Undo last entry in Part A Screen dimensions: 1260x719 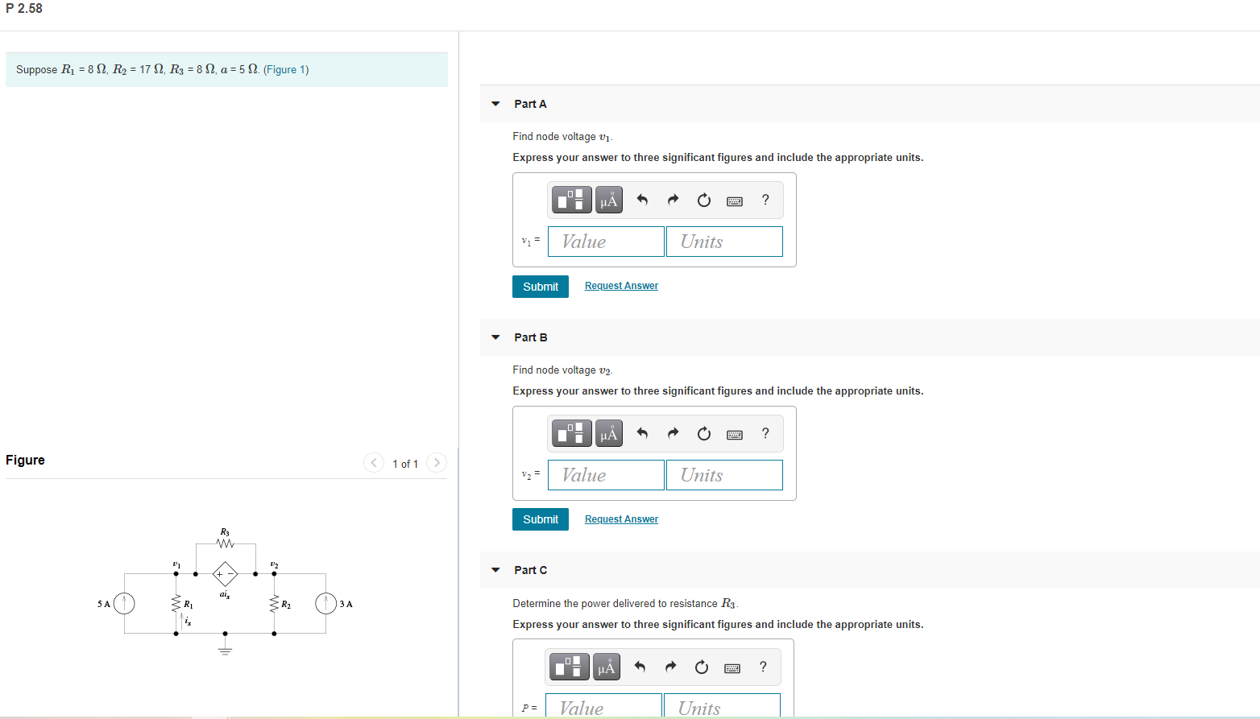point(642,200)
